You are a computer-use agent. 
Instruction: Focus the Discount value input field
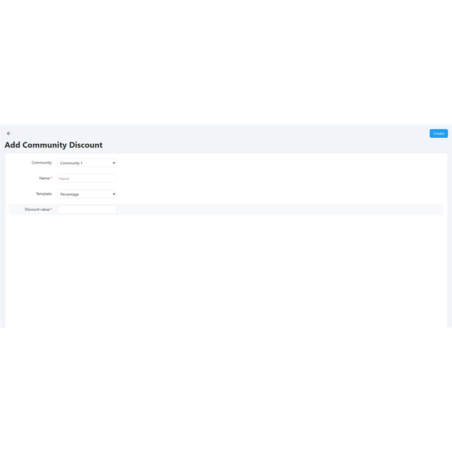click(87, 209)
